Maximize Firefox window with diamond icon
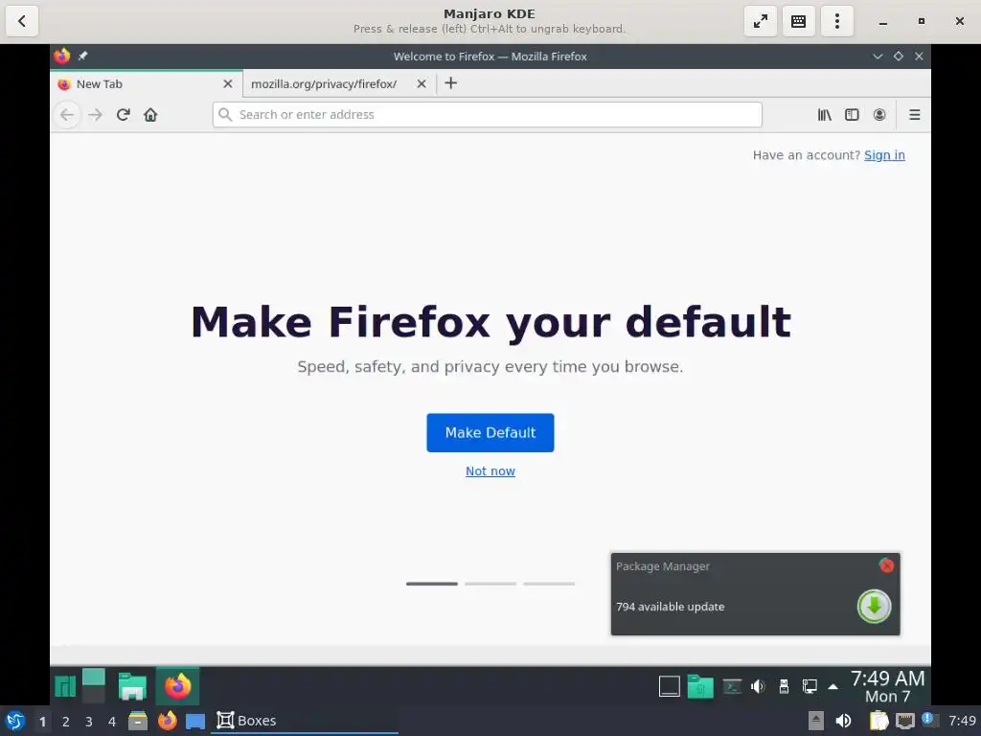This screenshot has width=981, height=736. [x=899, y=57]
